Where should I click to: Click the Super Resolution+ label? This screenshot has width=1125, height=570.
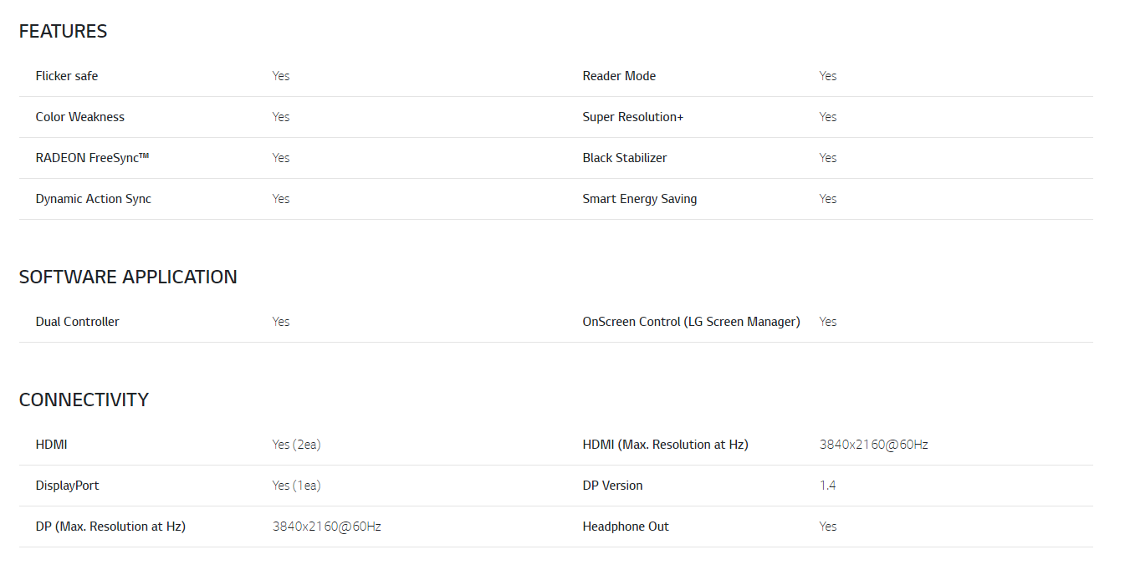coord(633,117)
